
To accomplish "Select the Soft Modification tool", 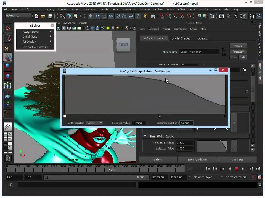I will point(8,95).
